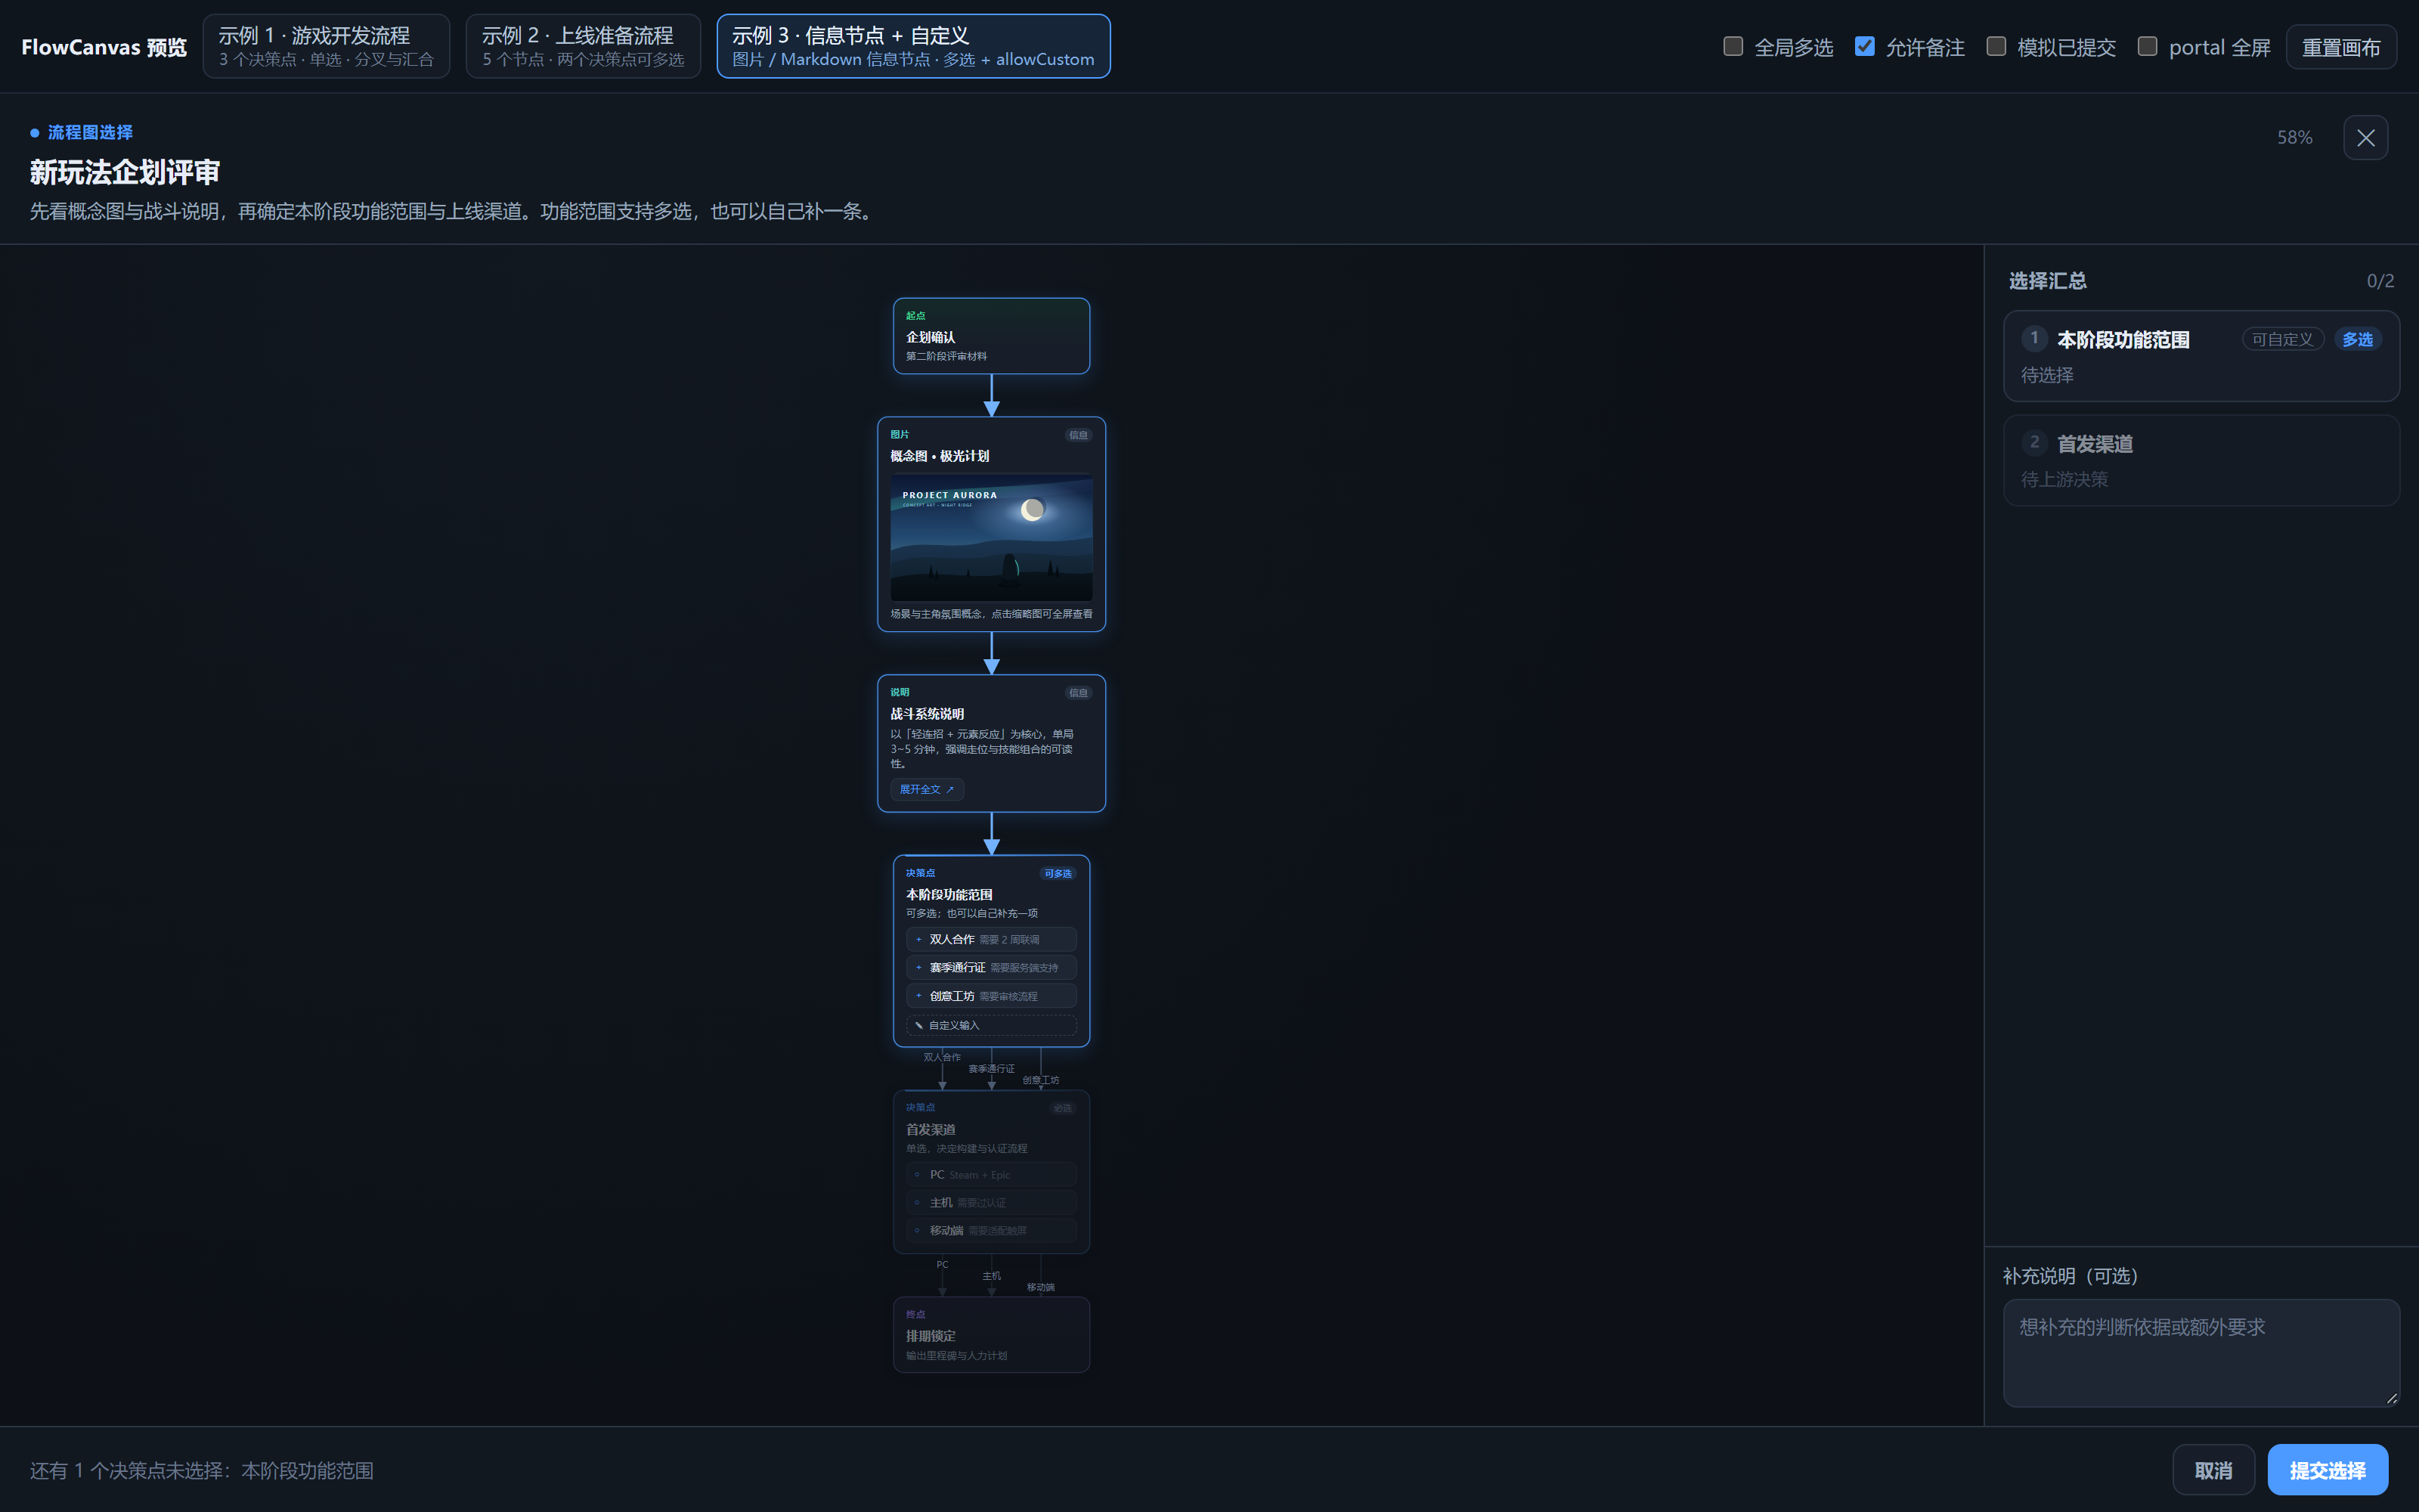Open the 首发渠道 summary card
2419x1512 pixels.
tap(2200, 460)
